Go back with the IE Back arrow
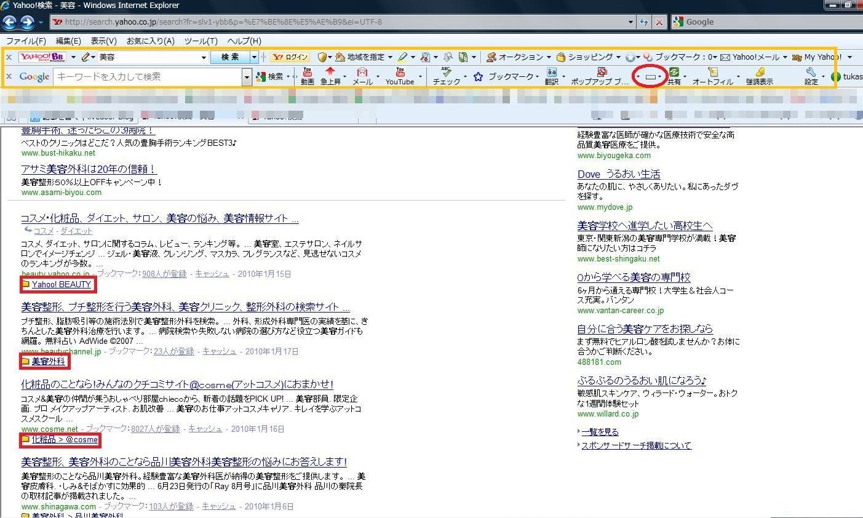863x518 pixels. pos(9,23)
